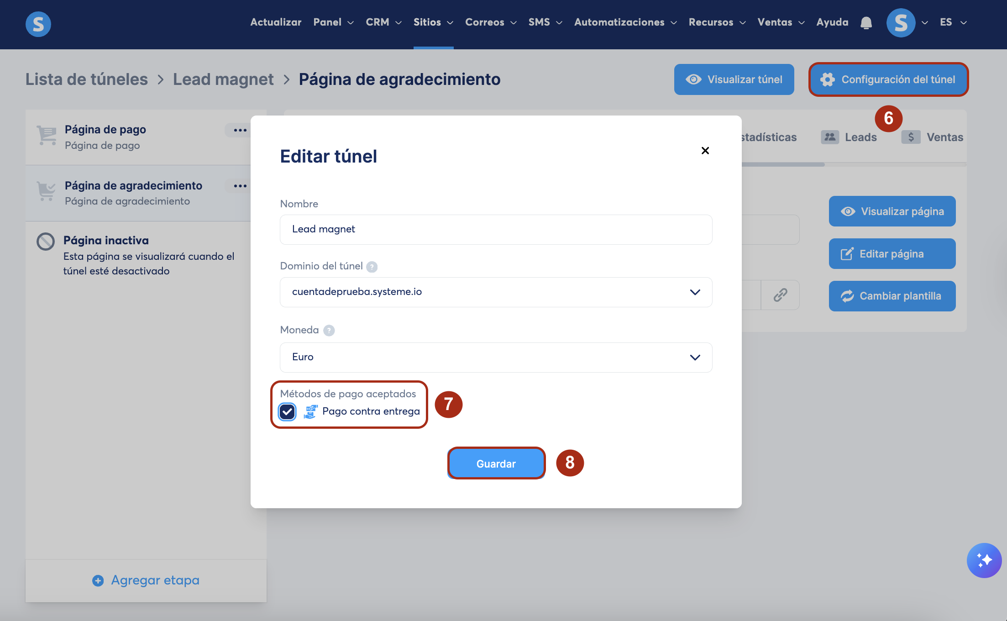The image size is (1007, 621).
Task: Click the Guardar button
Action: 496,463
